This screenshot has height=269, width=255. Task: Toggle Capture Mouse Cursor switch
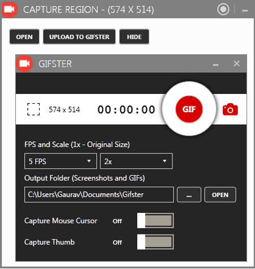155,221
